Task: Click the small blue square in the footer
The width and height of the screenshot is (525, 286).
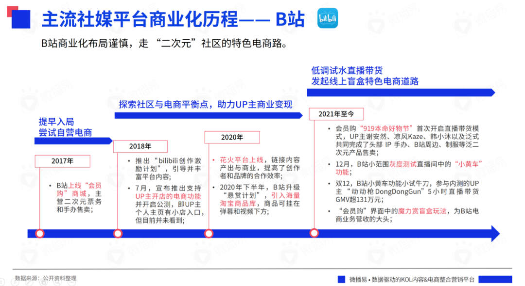Action: pos(342,279)
